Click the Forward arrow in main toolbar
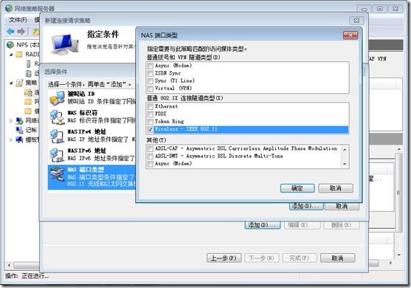 click(21, 32)
